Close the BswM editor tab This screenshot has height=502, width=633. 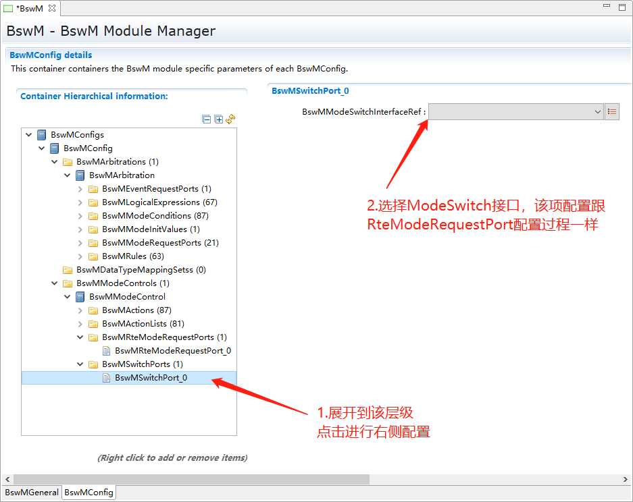coord(52,8)
